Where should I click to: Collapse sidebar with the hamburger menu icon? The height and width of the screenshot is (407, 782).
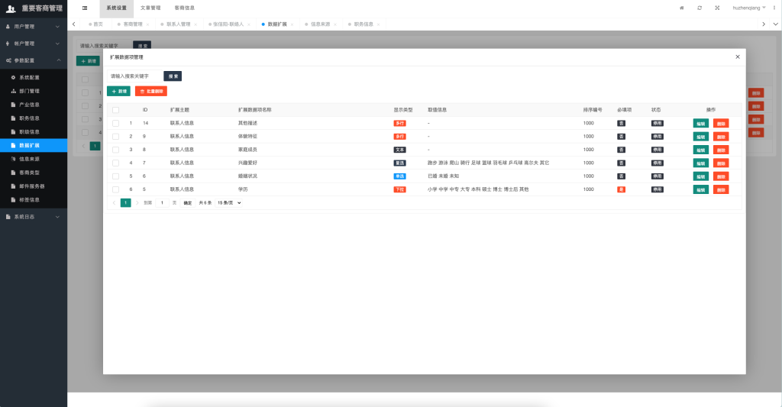click(84, 8)
